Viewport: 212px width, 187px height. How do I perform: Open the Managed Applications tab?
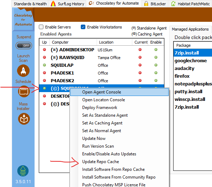coord(190,29)
